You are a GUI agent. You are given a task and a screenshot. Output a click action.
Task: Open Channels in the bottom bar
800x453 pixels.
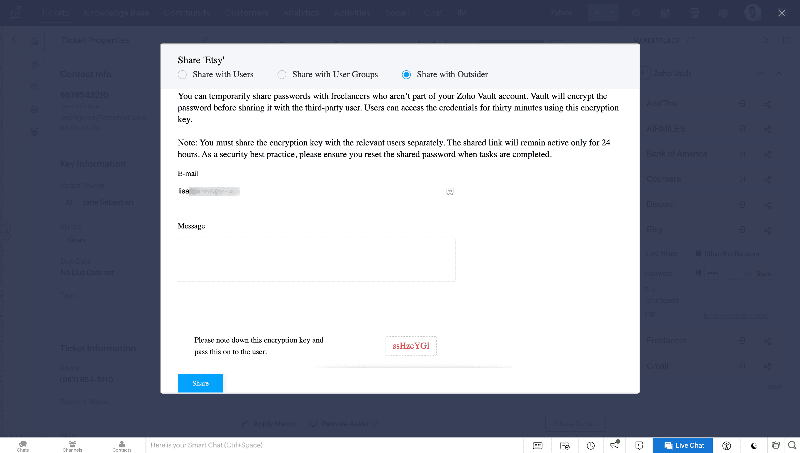[x=72, y=446]
